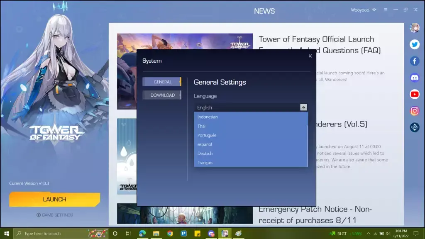This screenshot has width=425, height=239.
Task: Click the character avatar in sidebar
Action: point(415,28)
